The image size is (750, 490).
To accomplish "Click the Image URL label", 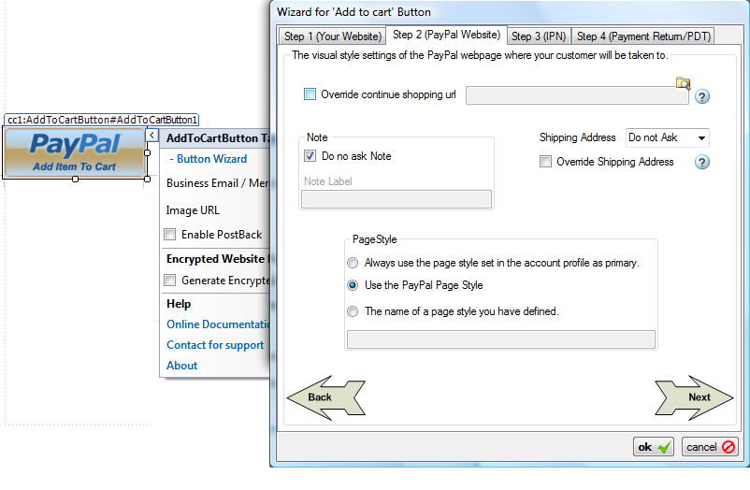I will pyautogui.click(x=193, y=210).
